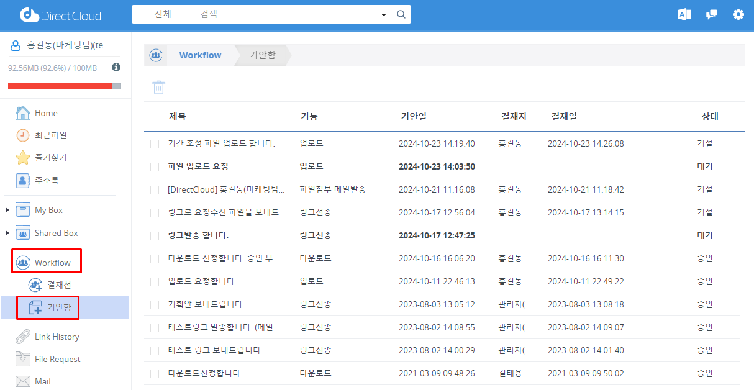This screenshot has width=754, height=390.
Task: Click the red storage usage bar
Action: [x=60, y=86]
